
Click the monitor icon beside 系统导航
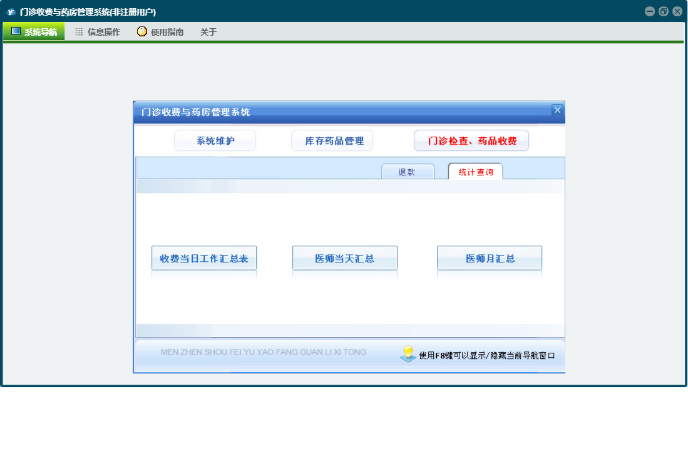(x=16, y=31)
